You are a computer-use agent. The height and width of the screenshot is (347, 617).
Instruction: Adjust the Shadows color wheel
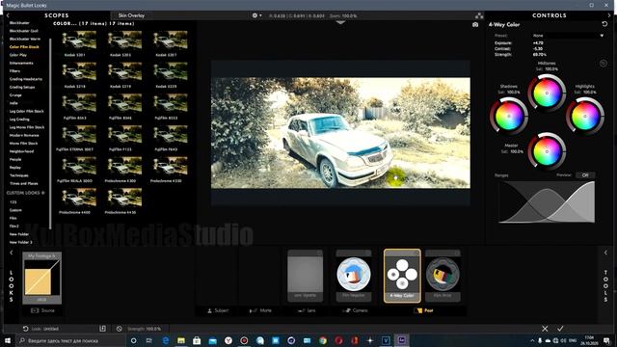(509, 117)
